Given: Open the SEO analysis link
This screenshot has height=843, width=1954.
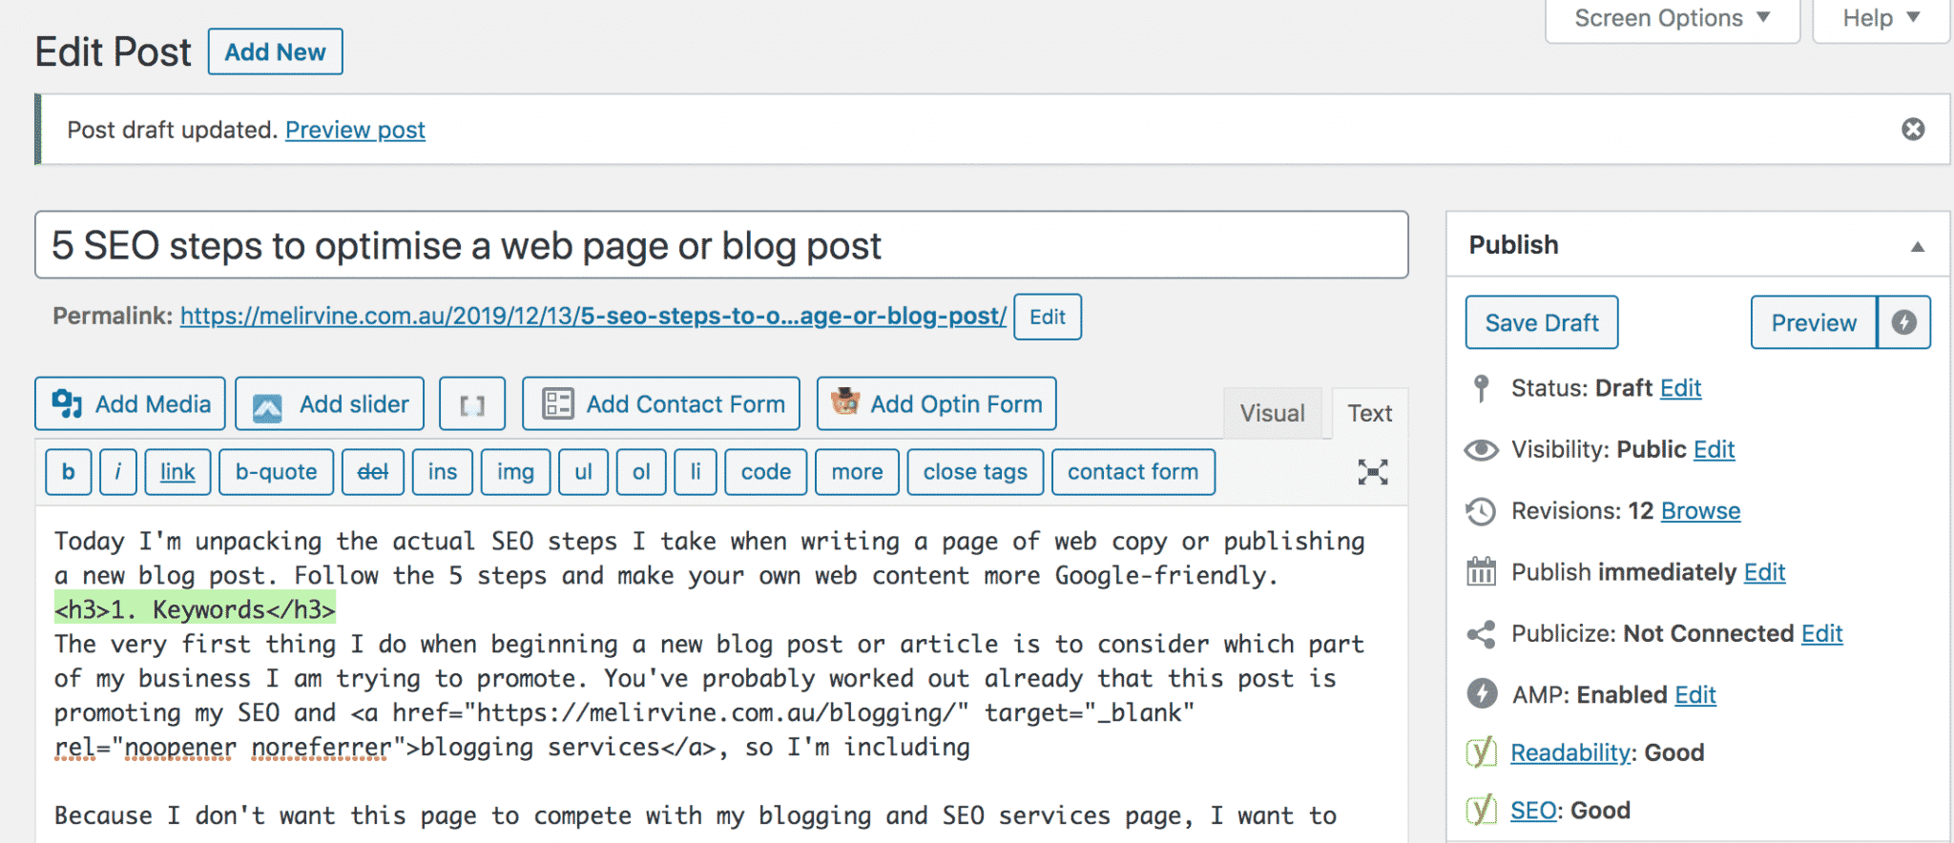Looking at the screenshot, I should pyautogui.click(x=1533, y=811).
